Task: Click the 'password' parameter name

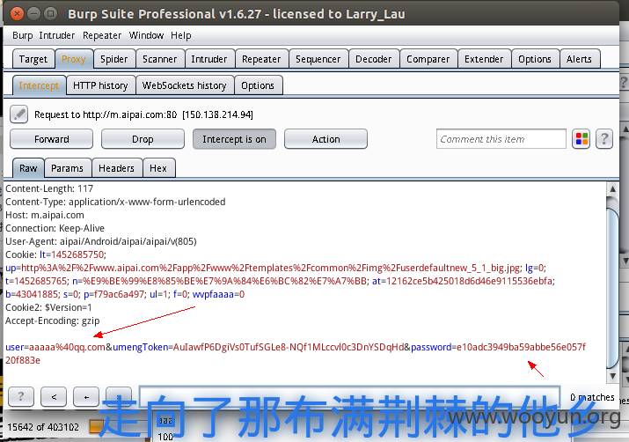Action: coord(431,347)
